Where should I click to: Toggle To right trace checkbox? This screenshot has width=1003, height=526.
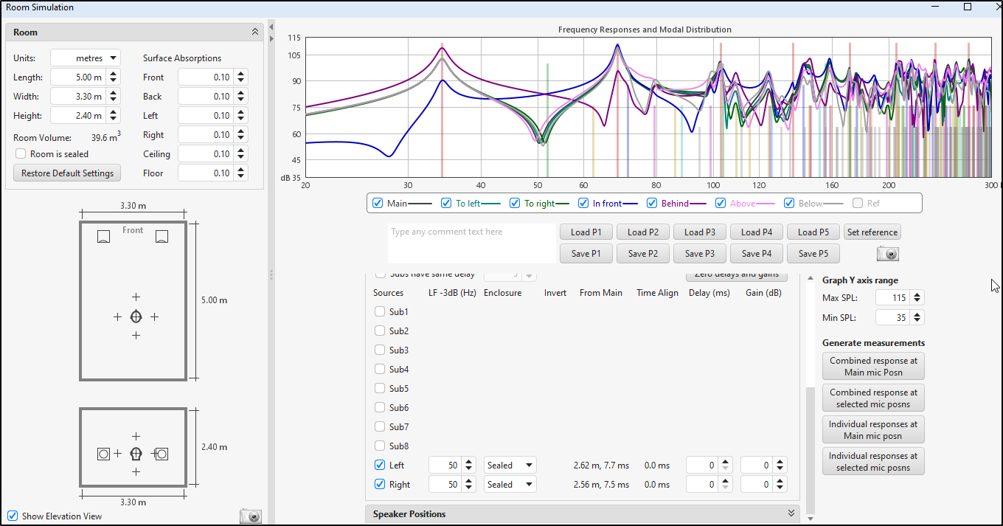pos(515,203)
